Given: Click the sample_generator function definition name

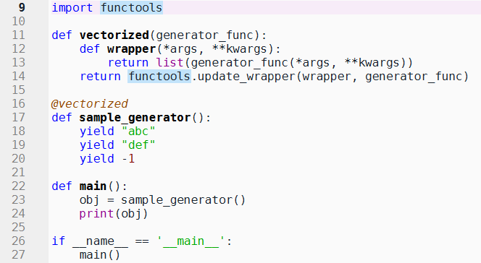Looking at the screenshot, I should (x=135, y=118).
